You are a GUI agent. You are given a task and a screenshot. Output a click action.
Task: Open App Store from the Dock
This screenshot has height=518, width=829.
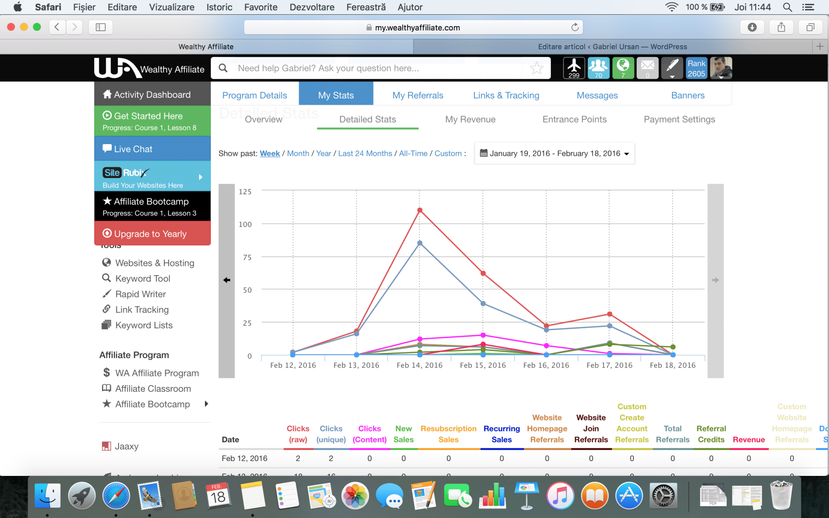click(629, 495)
